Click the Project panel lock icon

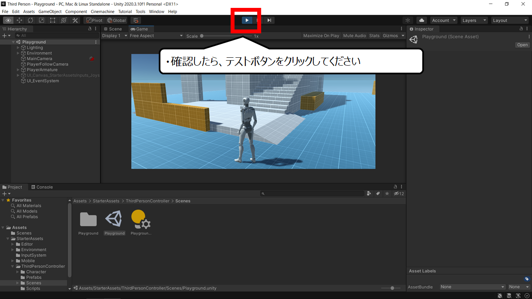point(395,187)
